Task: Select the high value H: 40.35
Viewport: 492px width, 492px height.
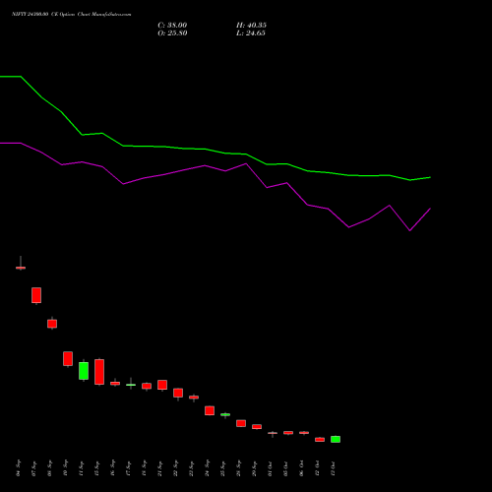Action: 251,26
